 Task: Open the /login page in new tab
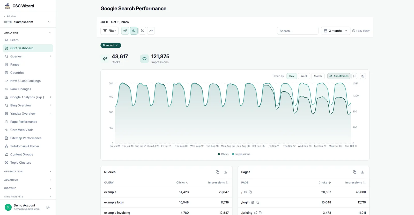click(253, 202)
